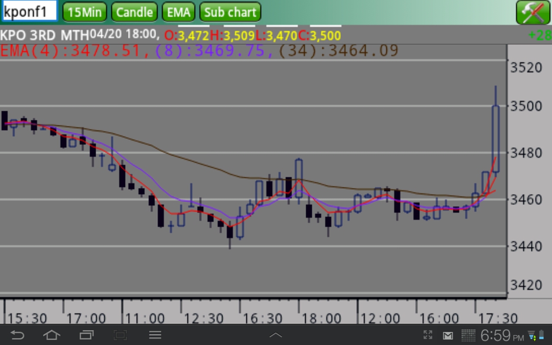552x345 pixels.
Task: Tap the screenshot capture icon in navigation bar
Action: [120, 335]
